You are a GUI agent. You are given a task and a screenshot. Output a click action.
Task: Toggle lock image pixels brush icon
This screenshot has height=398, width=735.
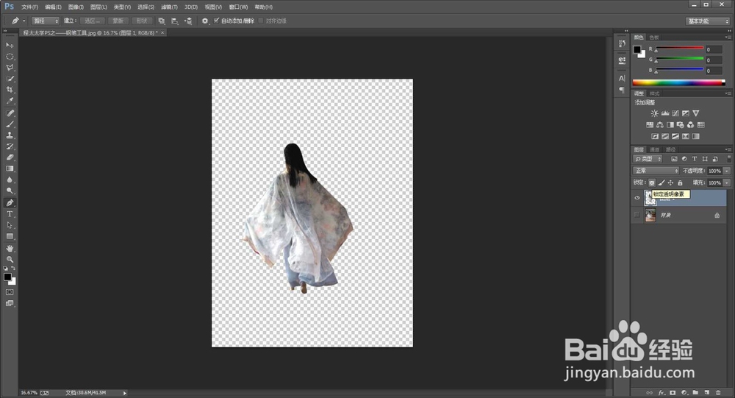point(661,182)
